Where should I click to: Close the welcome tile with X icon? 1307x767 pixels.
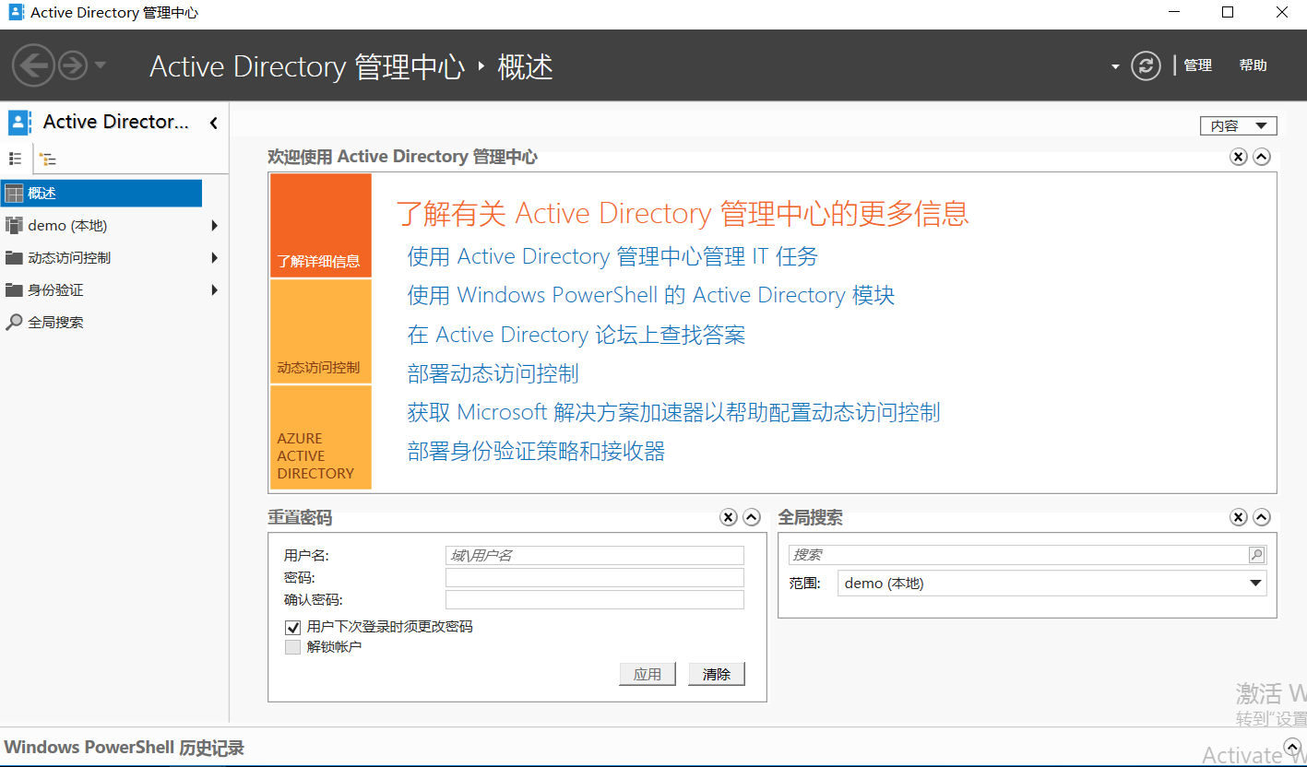1239,157
